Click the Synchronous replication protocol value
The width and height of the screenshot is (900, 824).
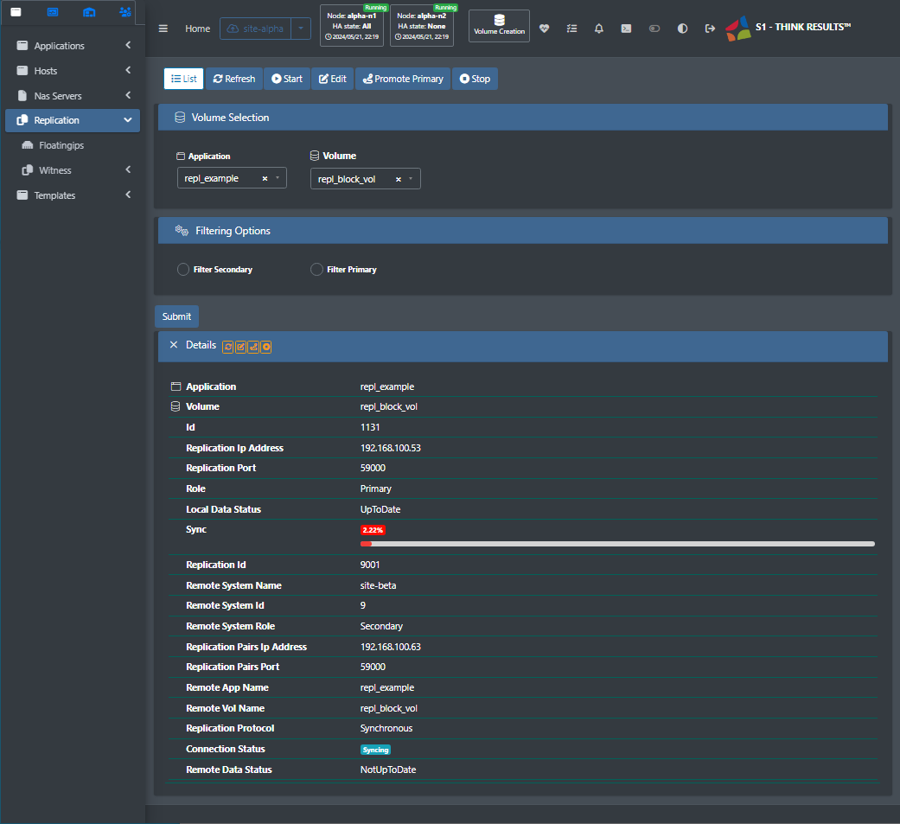[386, 728]
